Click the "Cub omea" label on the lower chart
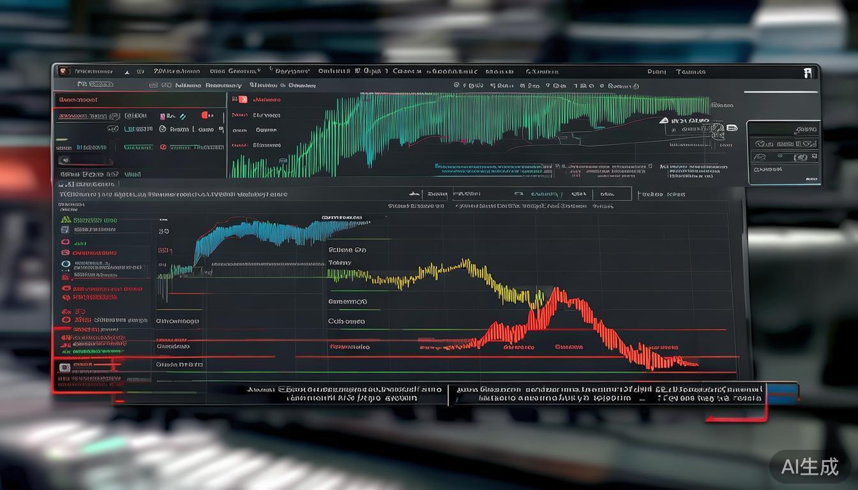The image size is (858, 490). tap(347, 321)
